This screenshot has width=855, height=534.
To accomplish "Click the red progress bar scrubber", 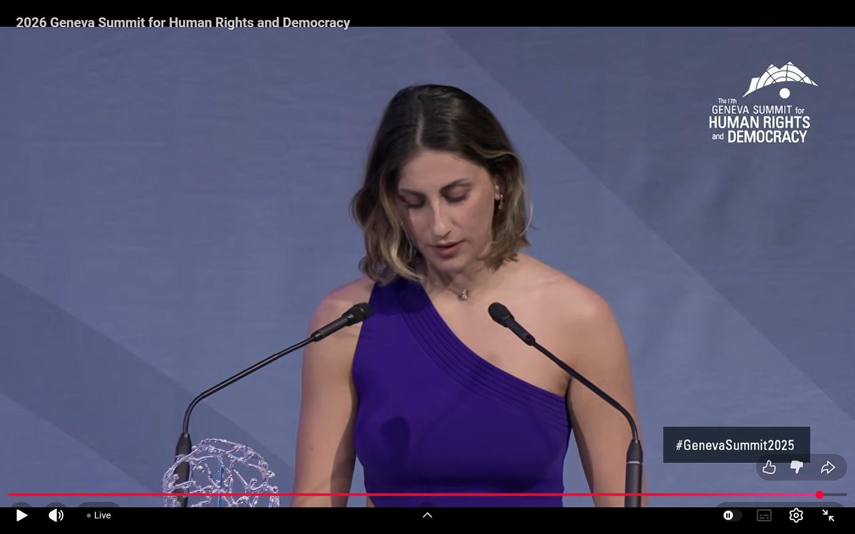I will click(x=819, y=495).
